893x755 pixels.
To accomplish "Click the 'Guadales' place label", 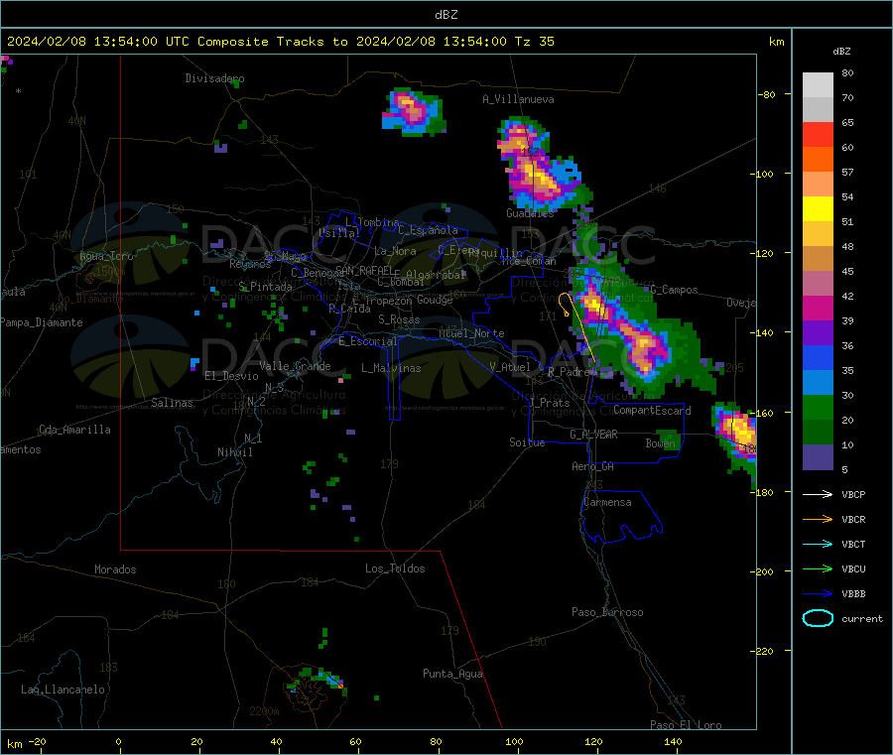I will tap(530, 213).
